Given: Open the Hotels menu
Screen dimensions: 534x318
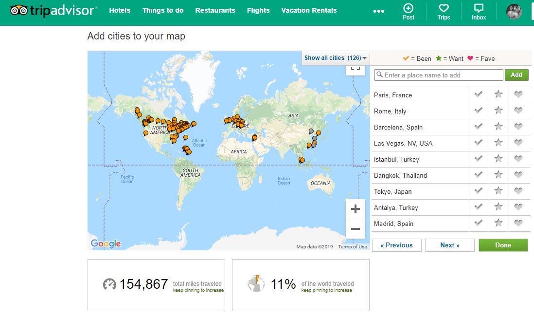Looking at the screenshot, I should pyautogui.click(x=120, y=10).
